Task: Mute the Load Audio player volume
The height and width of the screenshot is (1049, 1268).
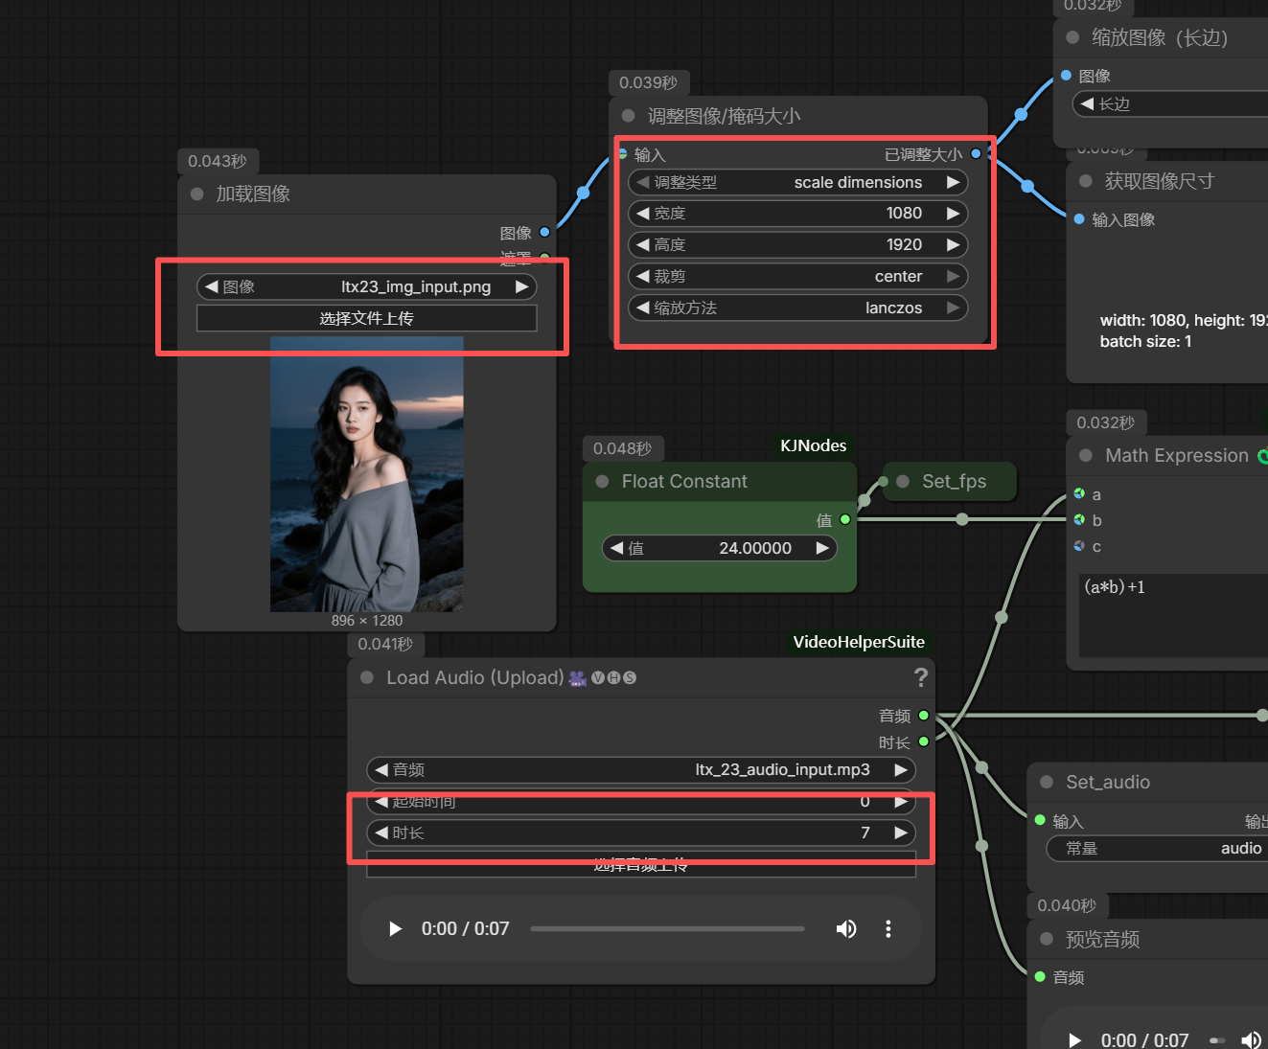Action: 846,928
